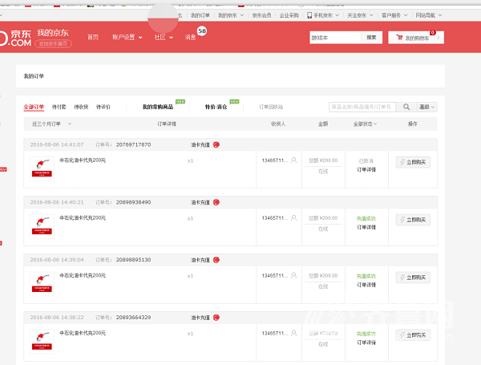Select 待付款 tab
This screenshot has height=365, width=481.
(x=59, y=107)
